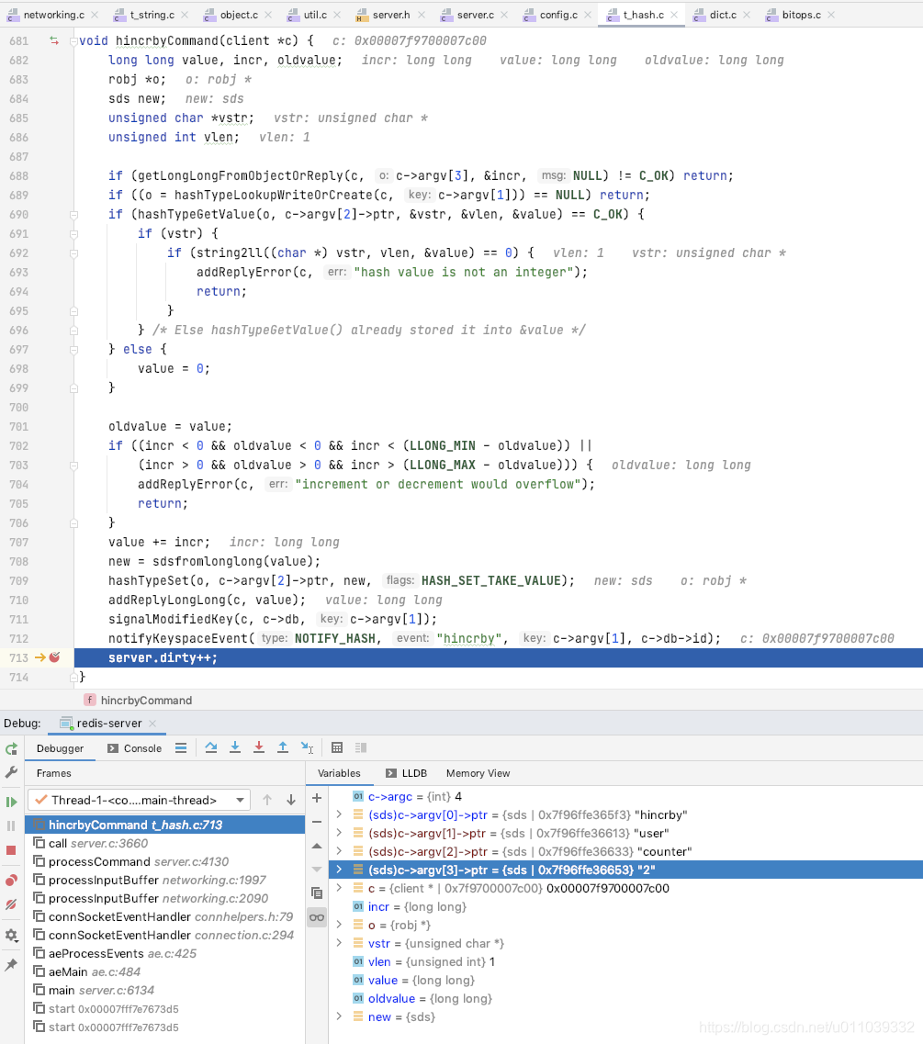
Task: Toggle Mute Breakpoints
Action: coord(11,904)
